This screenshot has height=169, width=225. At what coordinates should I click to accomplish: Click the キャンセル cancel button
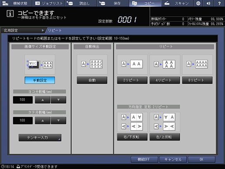(173, 159)
